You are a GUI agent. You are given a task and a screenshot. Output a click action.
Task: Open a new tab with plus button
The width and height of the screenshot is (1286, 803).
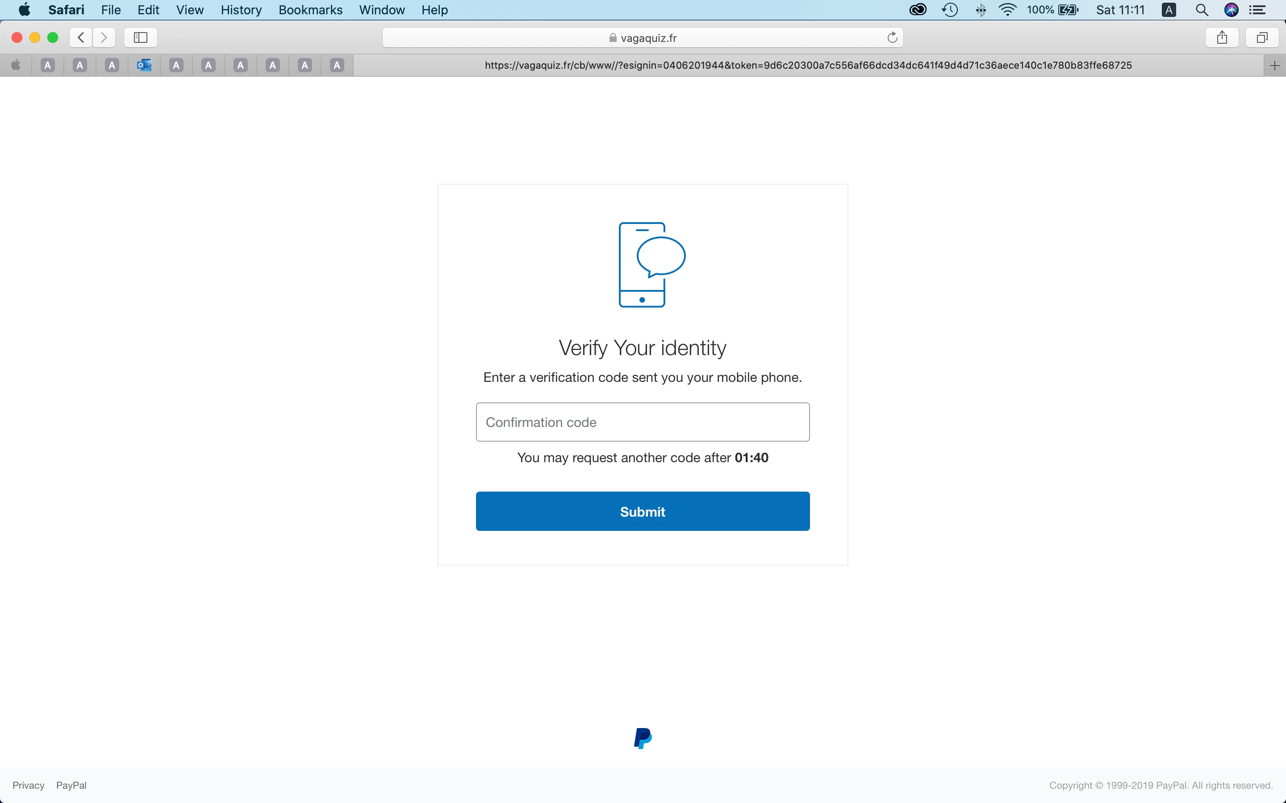1274,65
